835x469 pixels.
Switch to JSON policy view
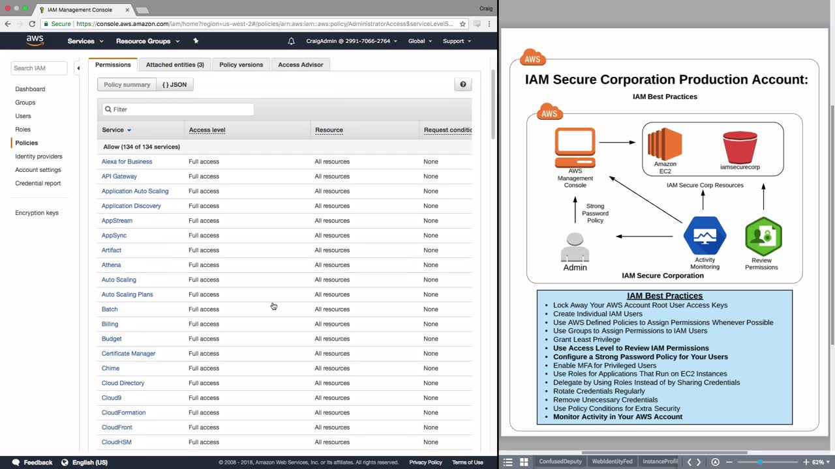[x=175, y=85]
